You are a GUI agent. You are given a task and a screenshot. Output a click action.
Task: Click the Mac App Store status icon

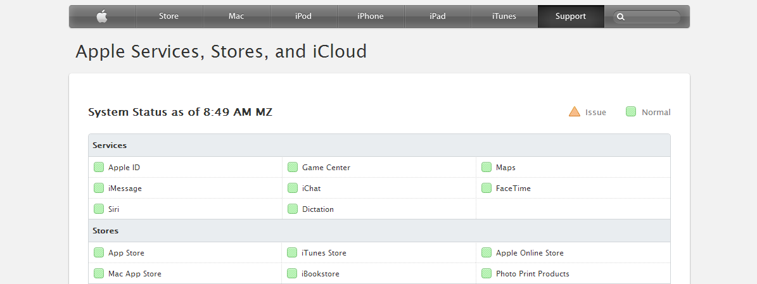click(x=99, y=273)
